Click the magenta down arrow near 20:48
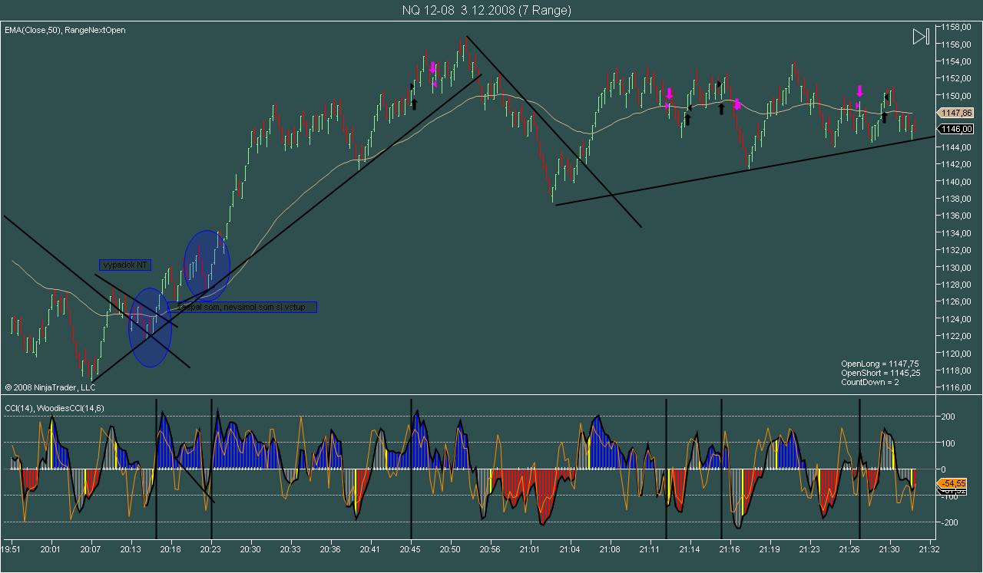The width and height of the screenshot is (983, 573). point(432,68)
